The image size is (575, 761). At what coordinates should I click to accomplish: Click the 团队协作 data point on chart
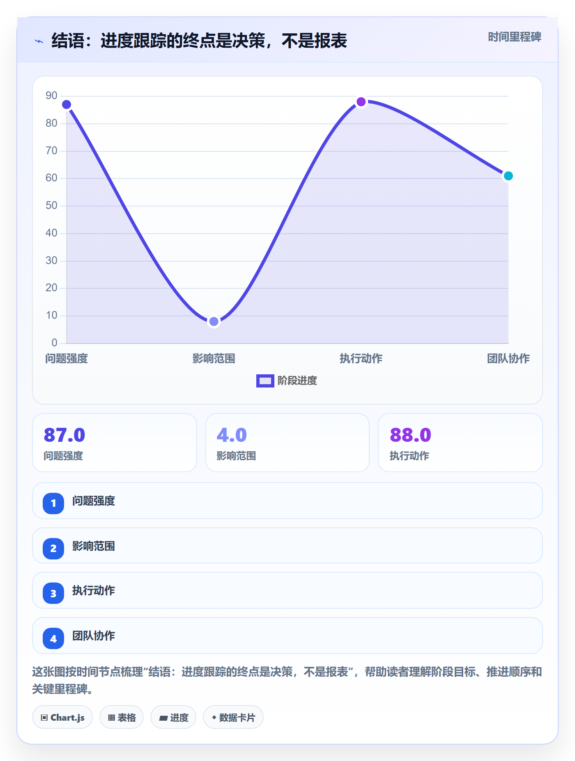pyautogui.click(x=508, y=176)
